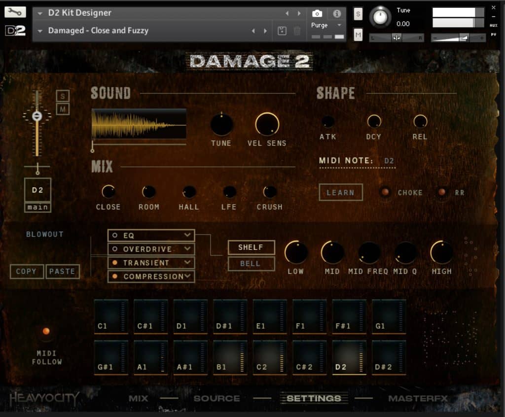The width and height of the screenshot is (505, 417).
Task: Click the VEL SENS knob
Action: pos(267,124)
